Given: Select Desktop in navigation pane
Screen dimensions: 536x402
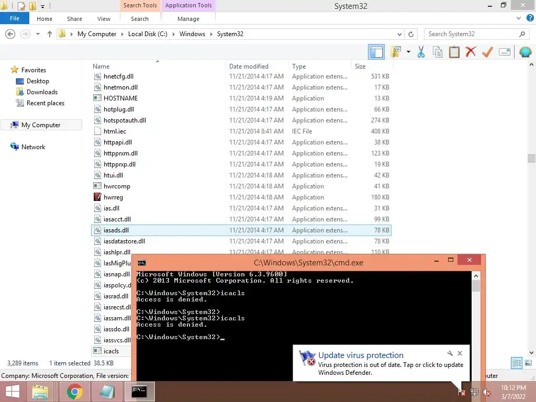Looking at the screenshot, I should (38, 81).
